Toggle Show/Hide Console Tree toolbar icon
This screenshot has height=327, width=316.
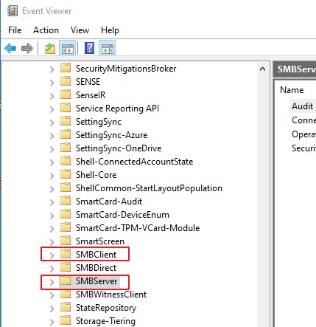pyautogui.click(x=68, y=48)
